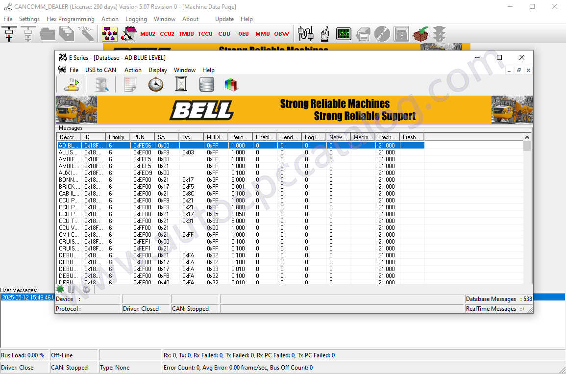Click the stacked folders toolbar icon

click(67, 33)
